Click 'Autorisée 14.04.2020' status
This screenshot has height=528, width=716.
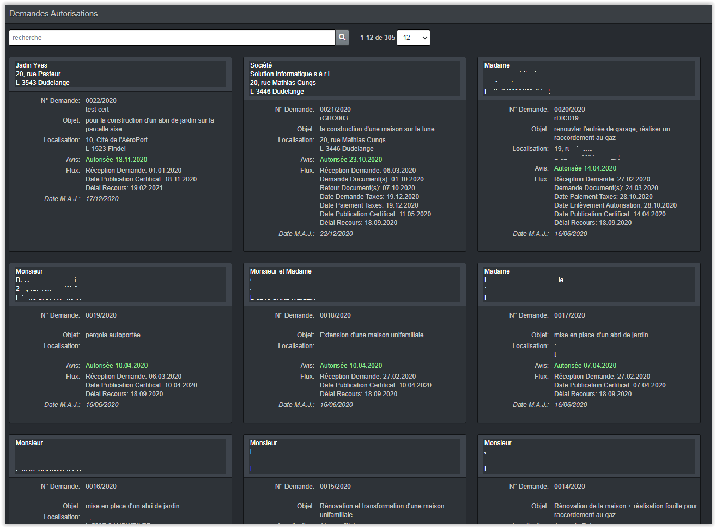(585, 168)
